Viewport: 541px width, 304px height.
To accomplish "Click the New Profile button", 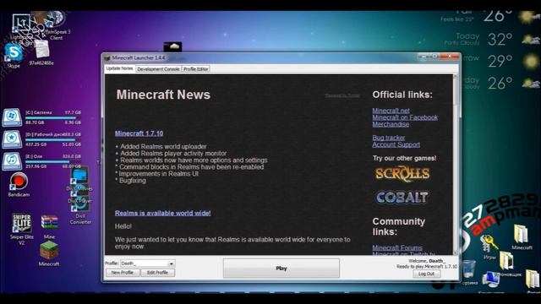I will coord(123,273).
